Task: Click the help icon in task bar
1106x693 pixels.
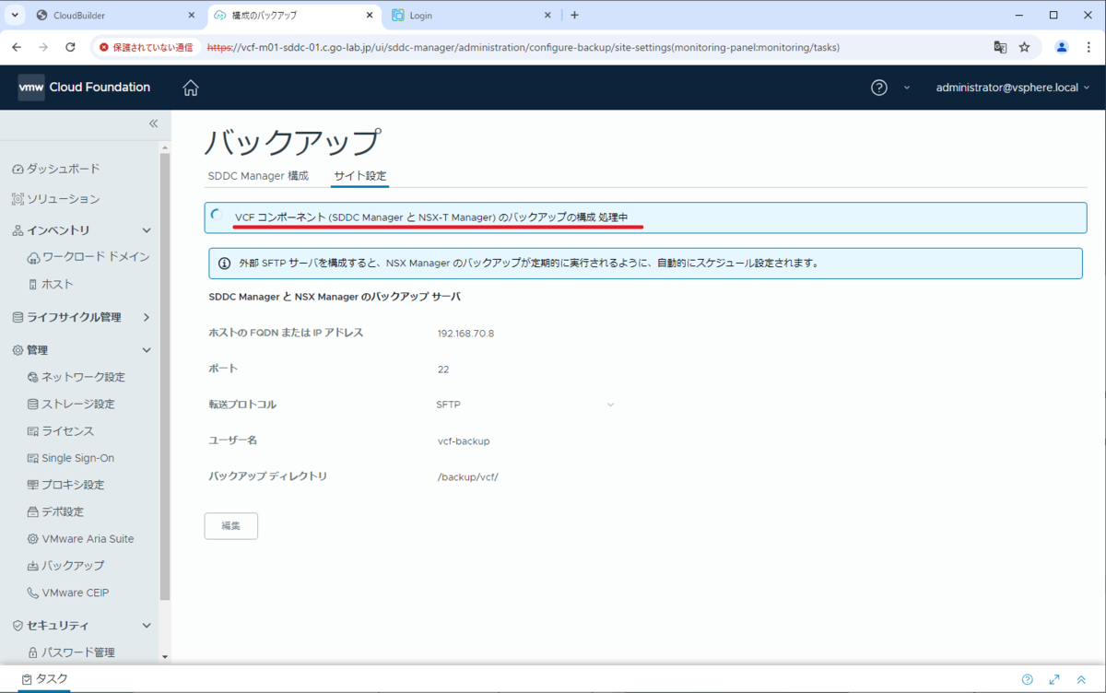Action: (x=1028, y=679)
